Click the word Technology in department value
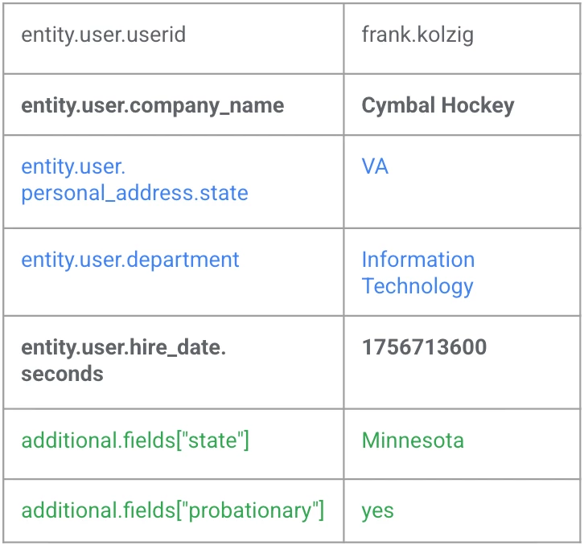The height and width of the screenshot is (545, 584). [417, 286]
